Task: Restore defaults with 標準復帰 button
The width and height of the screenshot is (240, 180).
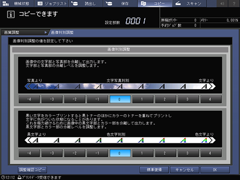Action: point(154,170)
